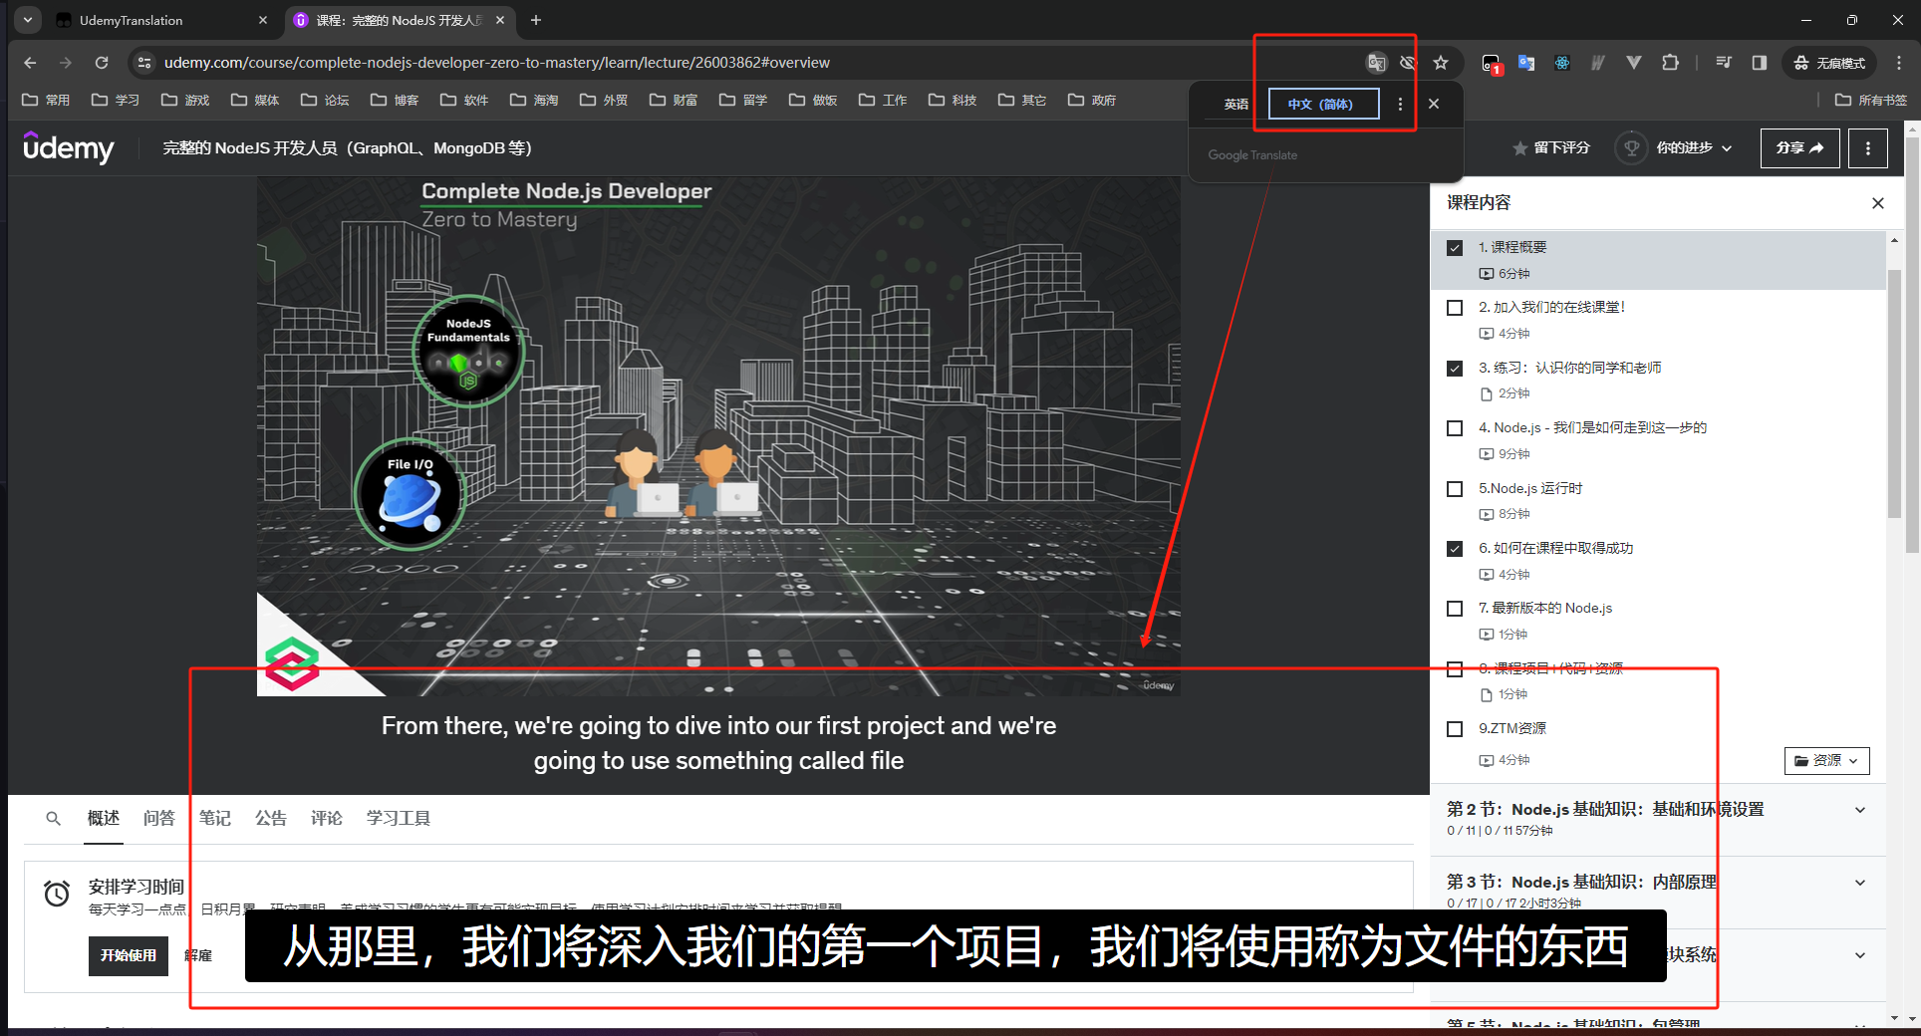Switch to the 问答 tab
Screen dimensions: 1921x1036
tap(159, 819)
